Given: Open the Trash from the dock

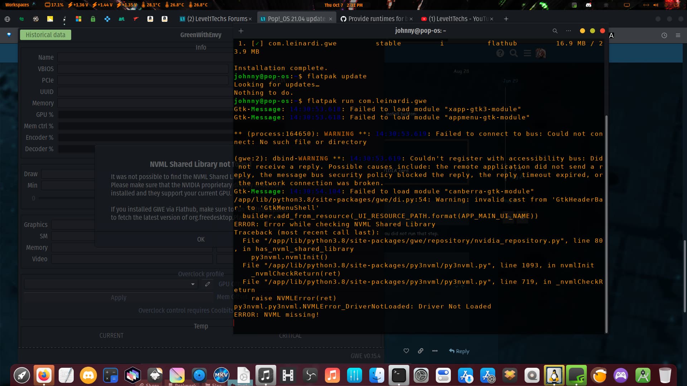Looking at the screenshot, I should click(665, 375).
